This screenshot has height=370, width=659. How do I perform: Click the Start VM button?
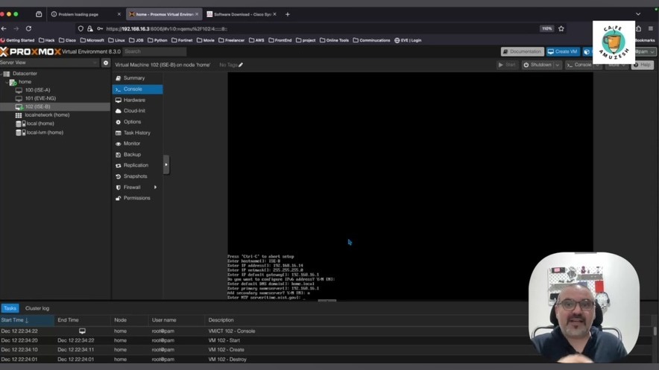click(507, 65)
